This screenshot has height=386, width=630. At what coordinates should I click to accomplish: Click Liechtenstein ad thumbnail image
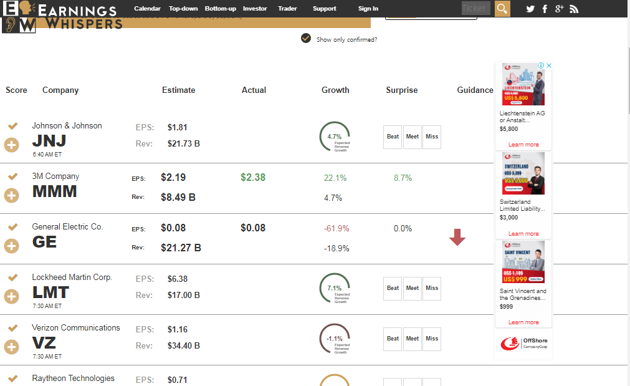(x=523, y=84)
